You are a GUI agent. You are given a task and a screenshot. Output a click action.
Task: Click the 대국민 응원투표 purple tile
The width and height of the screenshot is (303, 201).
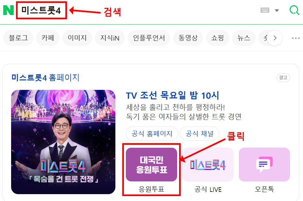tap(152, 165)
